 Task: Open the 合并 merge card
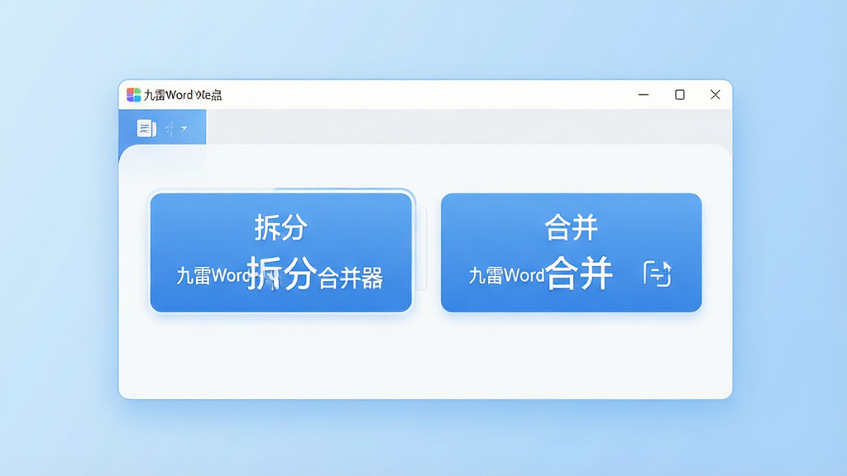(x=571, y=253)
